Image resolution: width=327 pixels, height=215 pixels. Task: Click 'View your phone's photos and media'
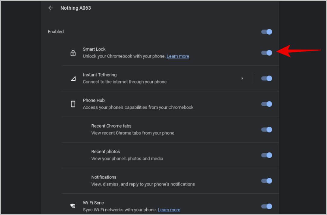[127, 159]
